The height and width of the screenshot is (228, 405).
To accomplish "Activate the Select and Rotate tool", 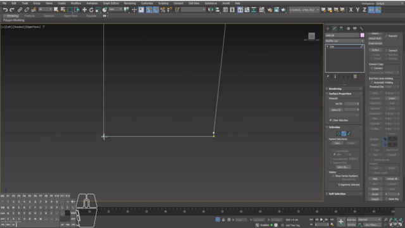I will point(91,10).
